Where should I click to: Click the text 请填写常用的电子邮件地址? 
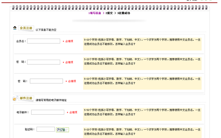51,100
